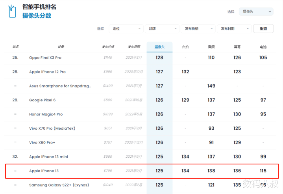The height and width of the screenshot is (194, 283).
Task: Open the 发布价格 filter dropdown
Action: pos(198,29)
